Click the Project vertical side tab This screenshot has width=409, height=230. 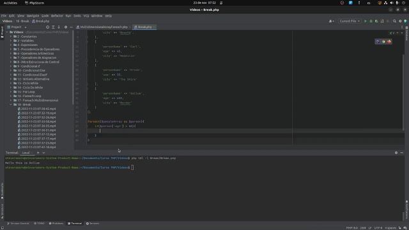point(2,33)
